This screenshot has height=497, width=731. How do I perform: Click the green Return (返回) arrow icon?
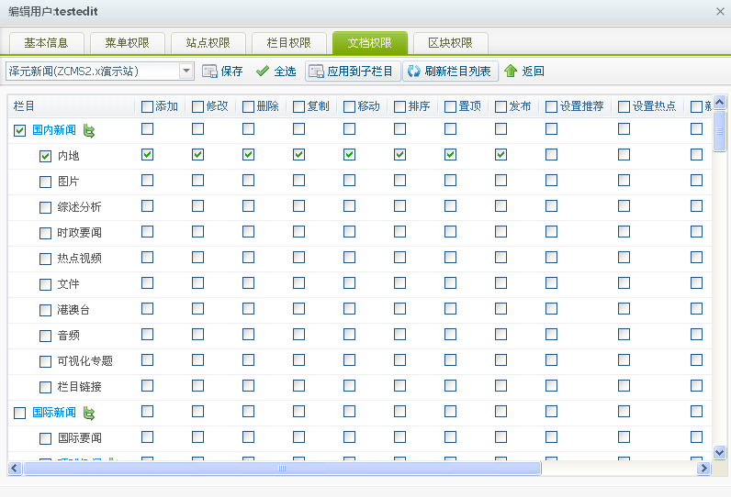tap(511, 72)
